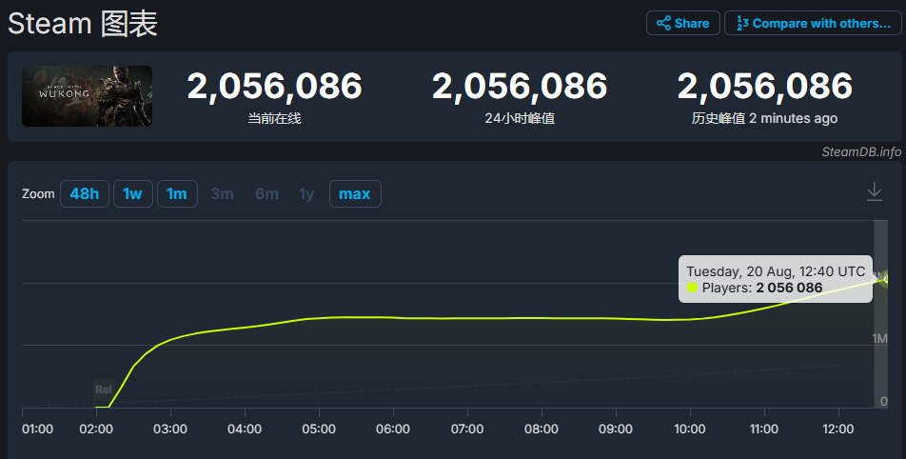
Task: Click the 03:00 axis label
Action: click(169, 429)
